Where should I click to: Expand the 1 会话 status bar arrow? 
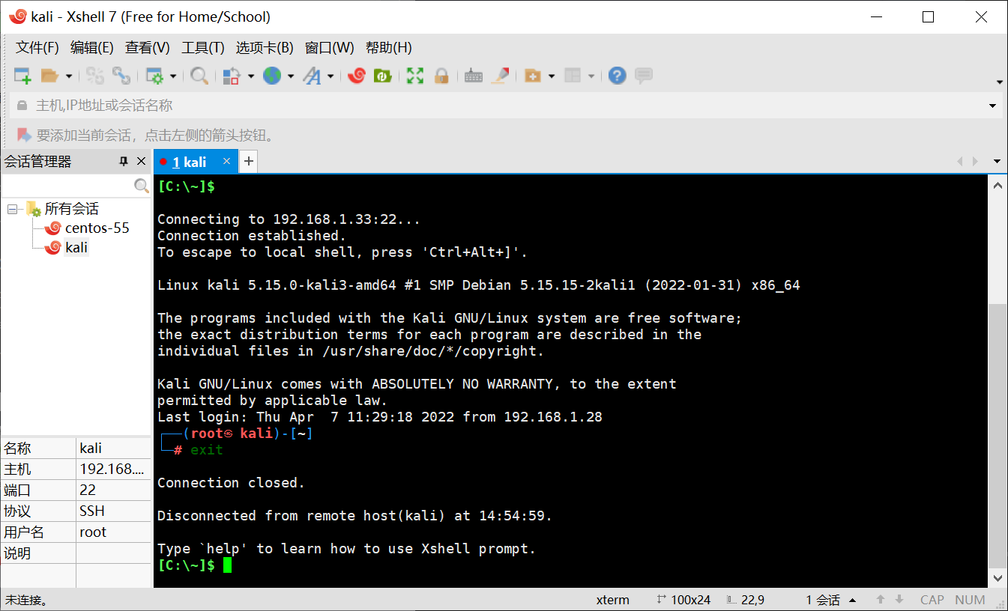853,600
